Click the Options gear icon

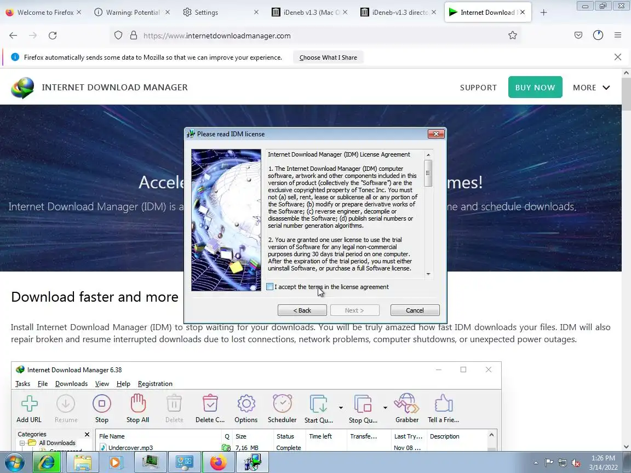point(246,403)
